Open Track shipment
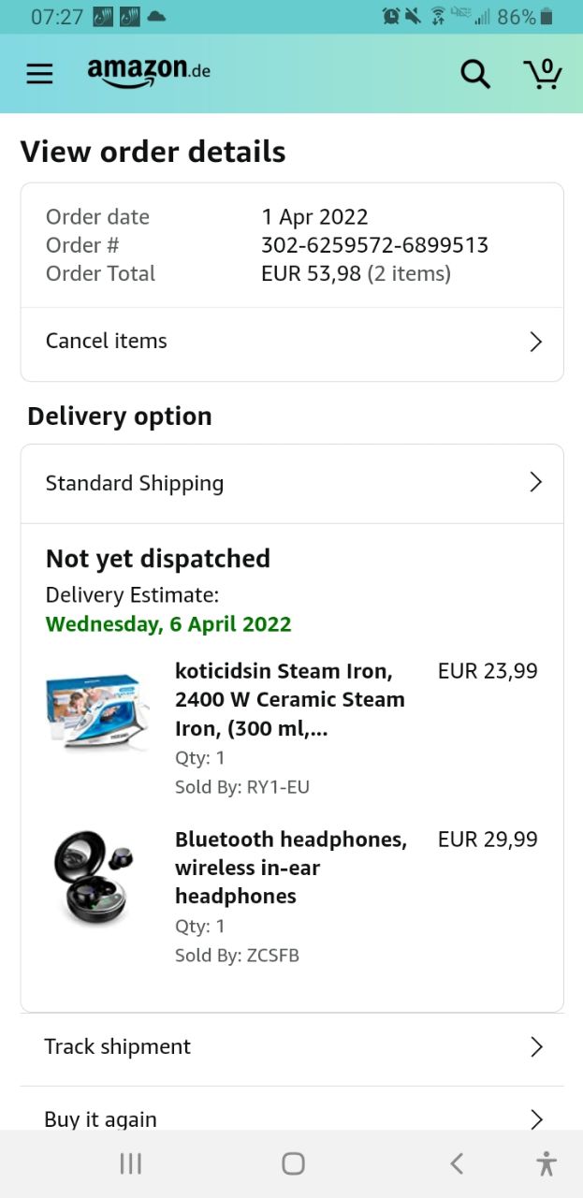 (118, 1046)
